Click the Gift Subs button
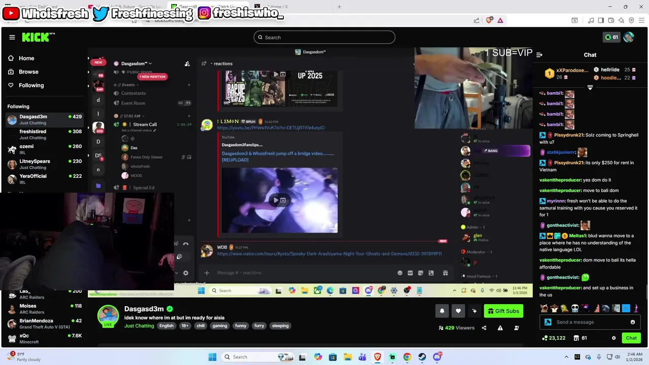This screenshot has height=365, width=649. tap(503, 311)
